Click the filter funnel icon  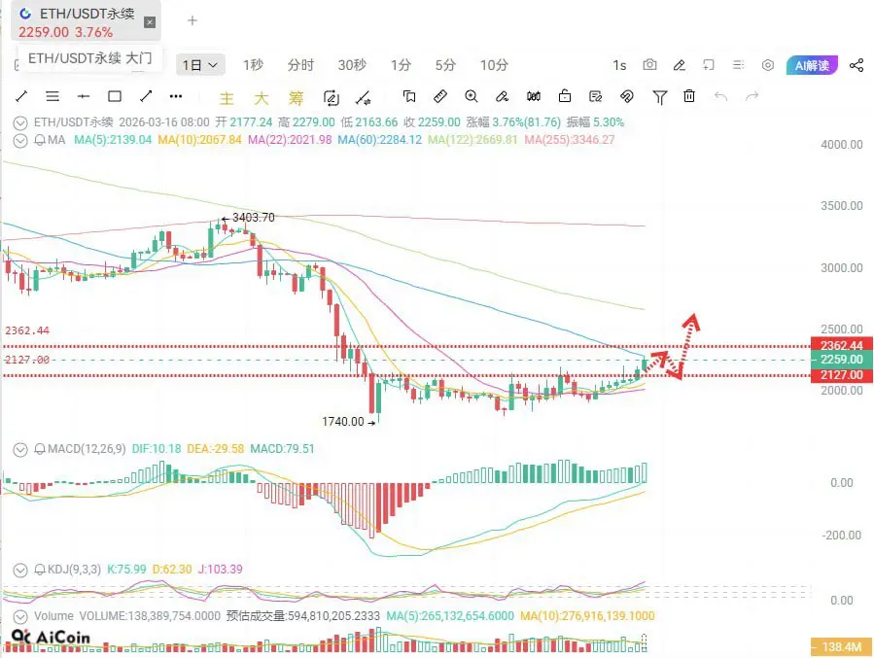pos(659,97)
